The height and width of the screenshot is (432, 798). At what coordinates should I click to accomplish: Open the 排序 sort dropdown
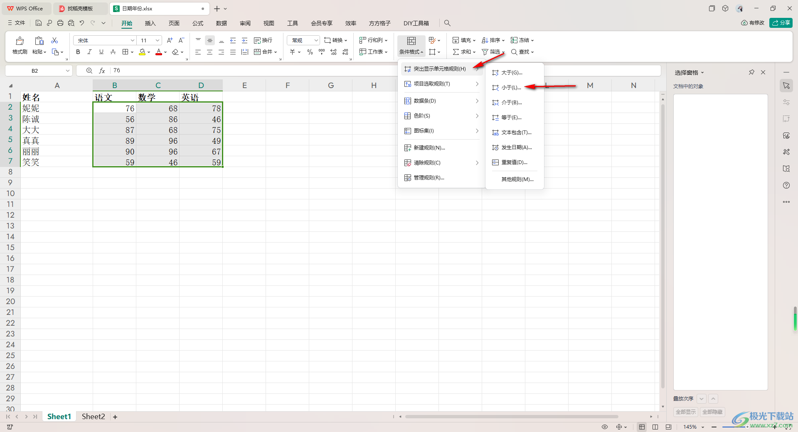click(x=493, y=40)
